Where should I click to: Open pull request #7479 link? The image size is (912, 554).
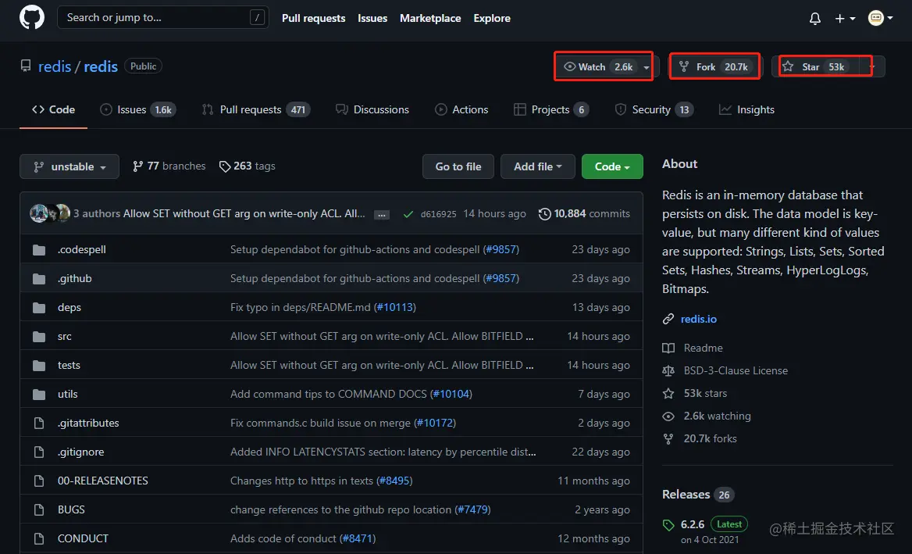[x=472, y=509]
